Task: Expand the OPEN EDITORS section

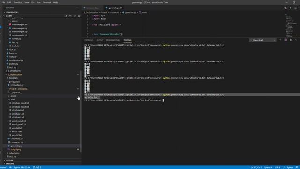Action: click(x=12, y=12)
